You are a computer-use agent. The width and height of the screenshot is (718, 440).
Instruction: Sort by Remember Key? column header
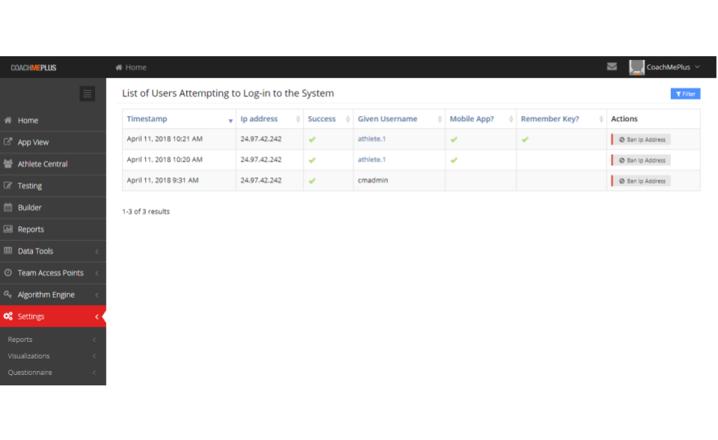point(550,119)
